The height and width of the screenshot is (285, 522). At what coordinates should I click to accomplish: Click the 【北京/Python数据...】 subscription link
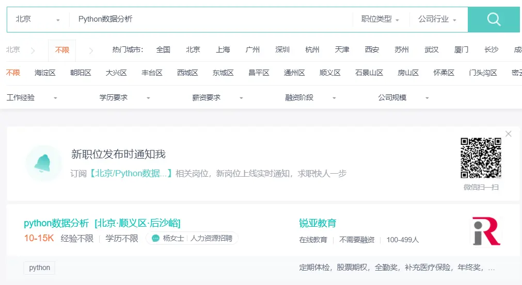point(131,173)
